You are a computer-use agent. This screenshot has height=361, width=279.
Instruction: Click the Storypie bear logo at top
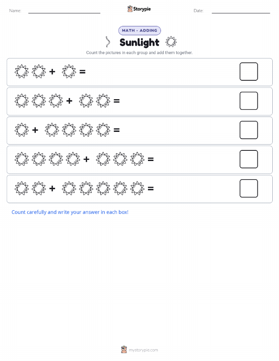pyautogui.click(x=130, y=9)
